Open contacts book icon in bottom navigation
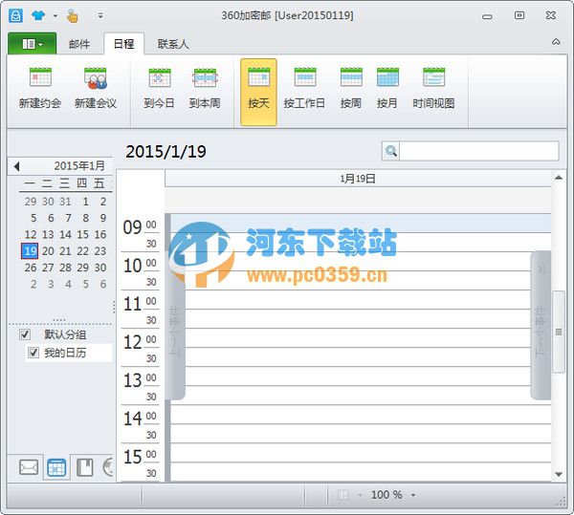 tap(84, 467)
